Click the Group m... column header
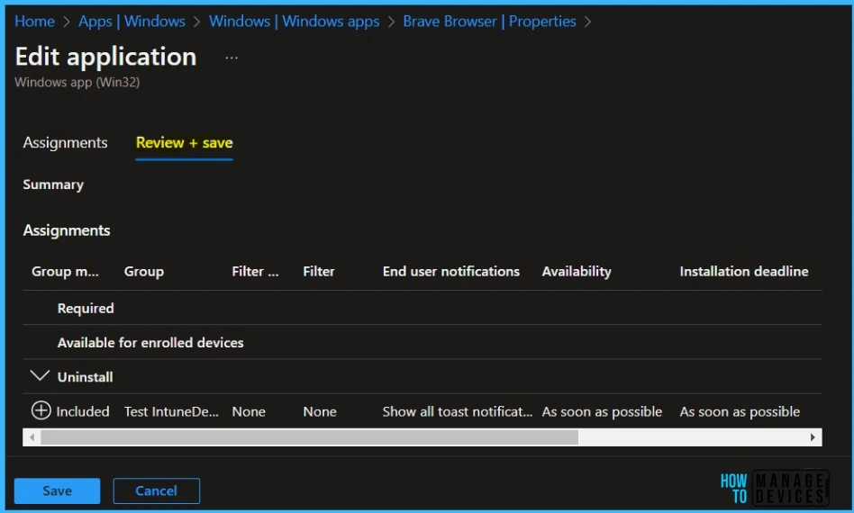The width and height of the screenshot is (854, 513). click(x=65, y=272)
